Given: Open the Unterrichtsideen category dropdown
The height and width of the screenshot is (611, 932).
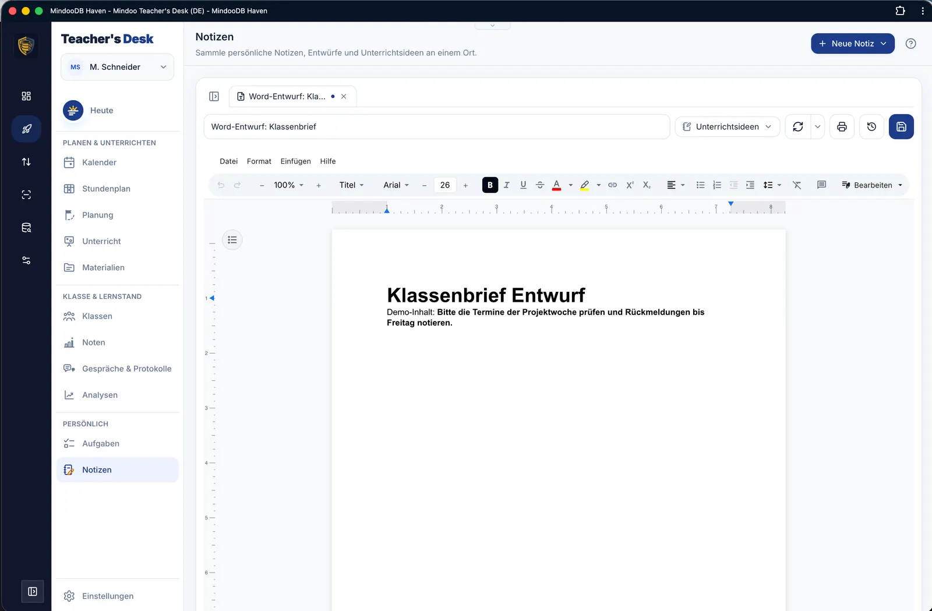Looking at the screenshot, I should [727, 126].
